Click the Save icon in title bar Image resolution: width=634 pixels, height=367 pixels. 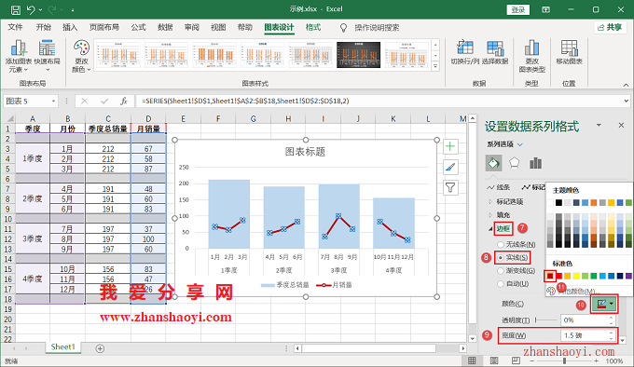tap(15, 9)
